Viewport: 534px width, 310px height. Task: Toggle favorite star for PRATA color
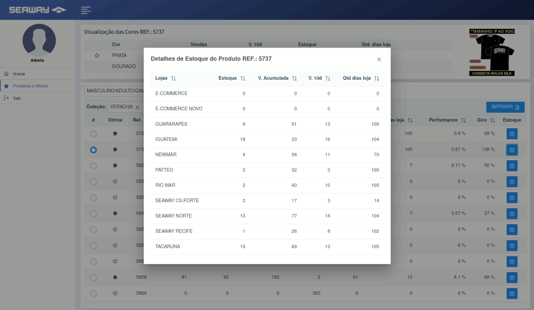pyautogui.click(x=97, y=56)
